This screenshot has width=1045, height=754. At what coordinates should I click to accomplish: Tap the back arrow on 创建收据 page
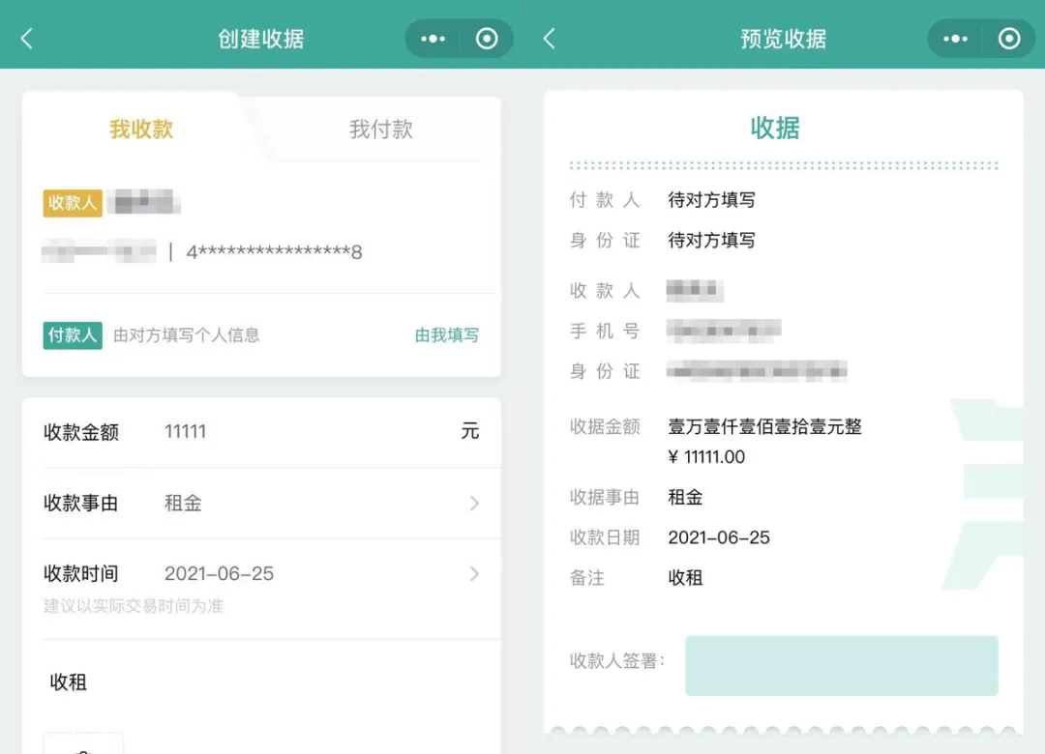[26, 39]
